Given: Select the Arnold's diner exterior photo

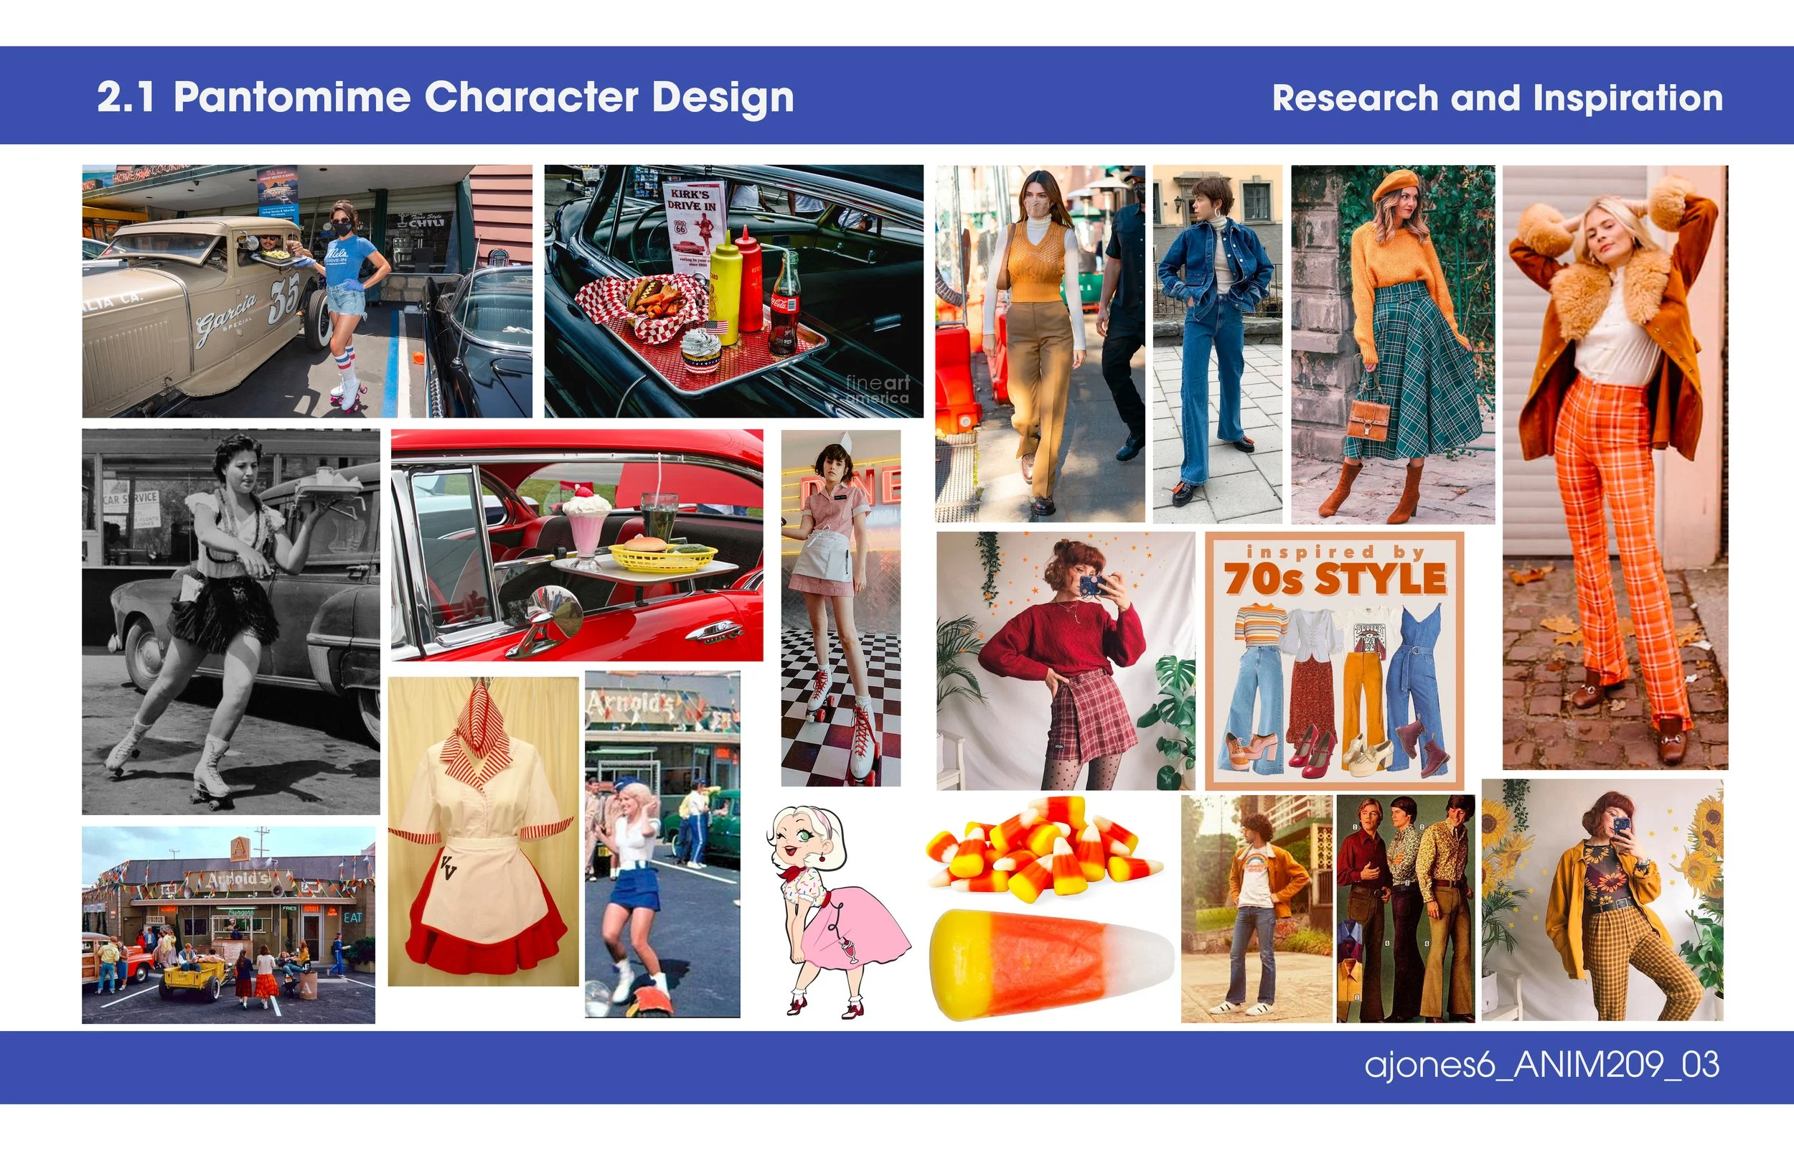Looking at the screenshot, I should 228,924.
